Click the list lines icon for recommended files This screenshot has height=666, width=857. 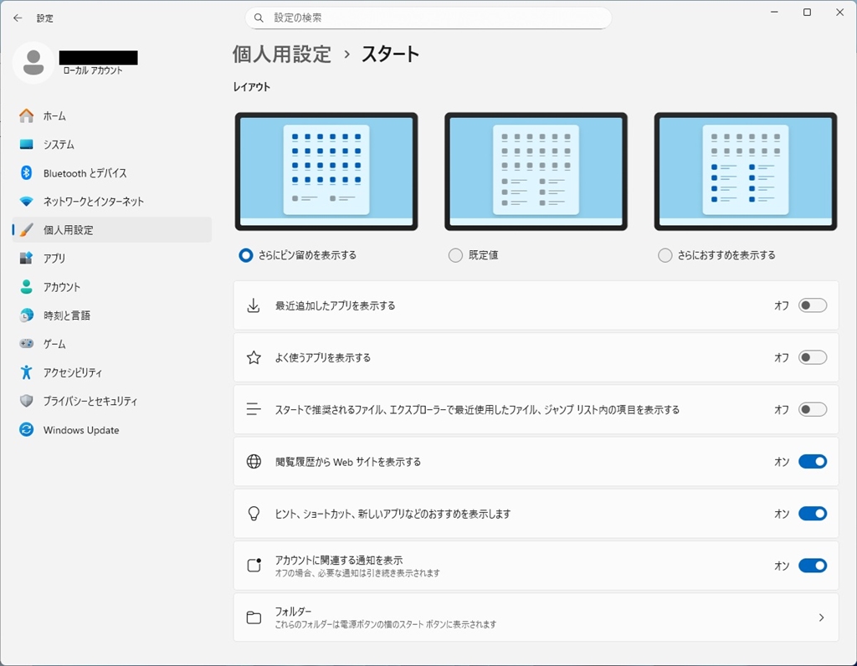click(x=254, y=409)
